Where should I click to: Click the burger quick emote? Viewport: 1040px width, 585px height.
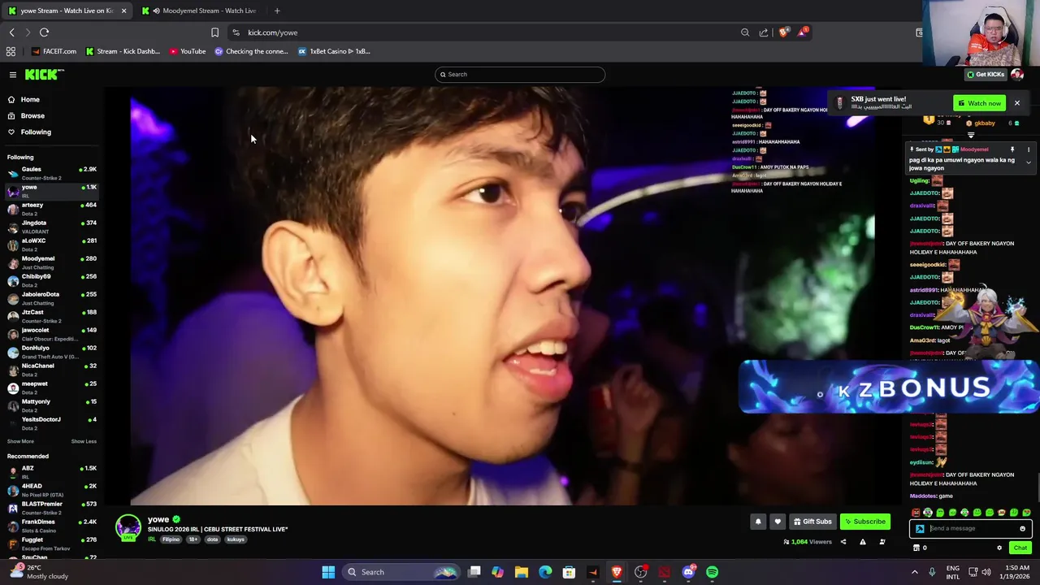[1002, 513]
